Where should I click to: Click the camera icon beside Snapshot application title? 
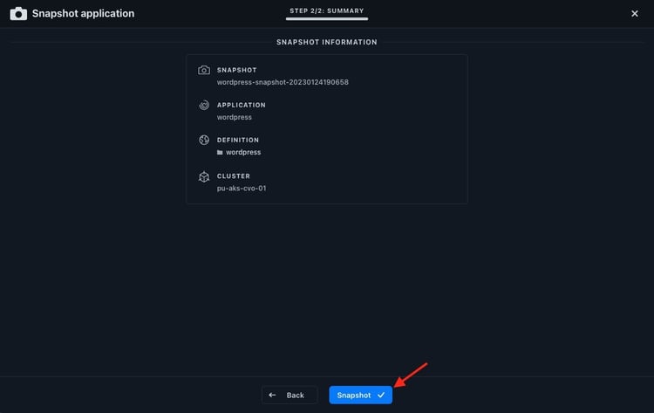pyautogui.click(x=18, y=13)
